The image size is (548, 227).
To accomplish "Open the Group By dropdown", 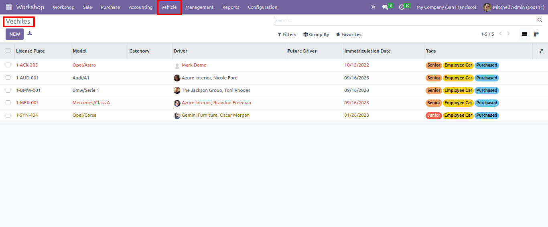I will click(316, 34).
